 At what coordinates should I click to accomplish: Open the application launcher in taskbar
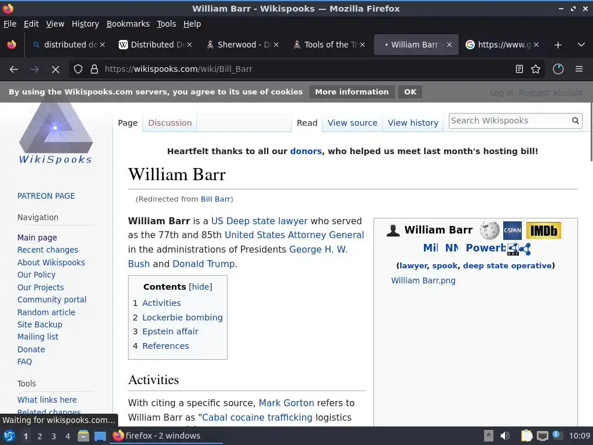tap(9, 436)
